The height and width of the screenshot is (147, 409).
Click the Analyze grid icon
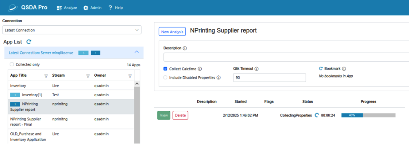[59, 8]
